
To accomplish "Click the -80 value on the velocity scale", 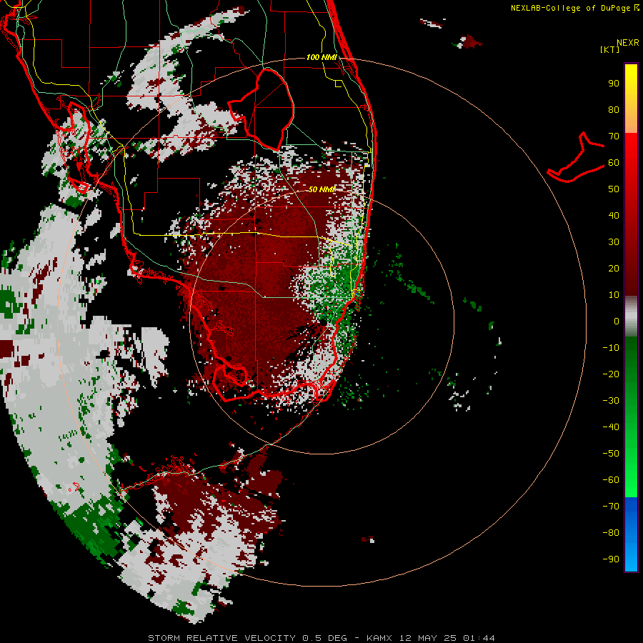I will click(x=611, y=533).
